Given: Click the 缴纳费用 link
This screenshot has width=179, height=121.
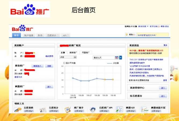Looking at the screenshot, I should pos(49,56).
